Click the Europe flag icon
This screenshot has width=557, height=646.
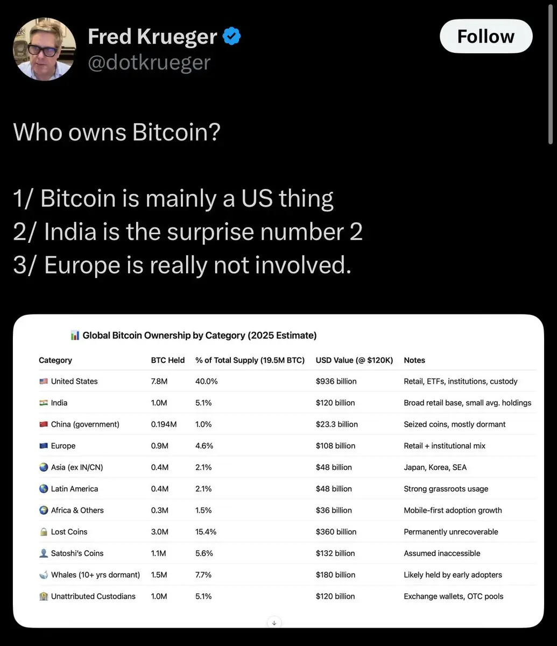tap(44, 446)
